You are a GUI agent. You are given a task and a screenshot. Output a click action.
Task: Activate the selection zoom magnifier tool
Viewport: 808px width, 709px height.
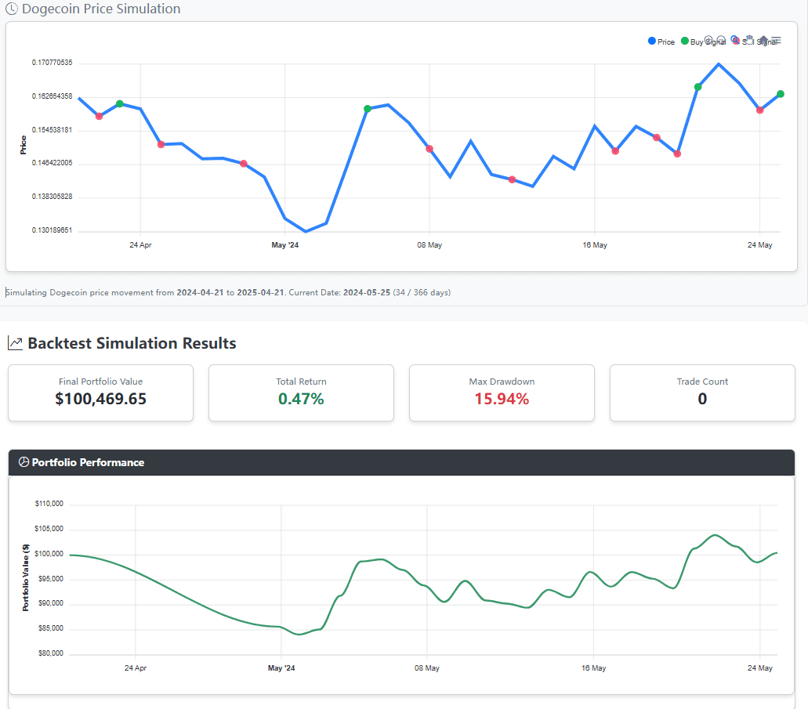(x=735, y=40)
